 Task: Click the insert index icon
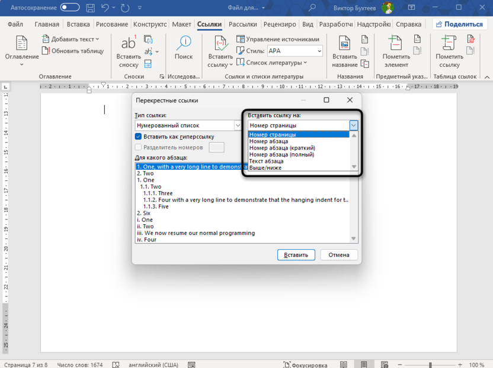[417, 39]
